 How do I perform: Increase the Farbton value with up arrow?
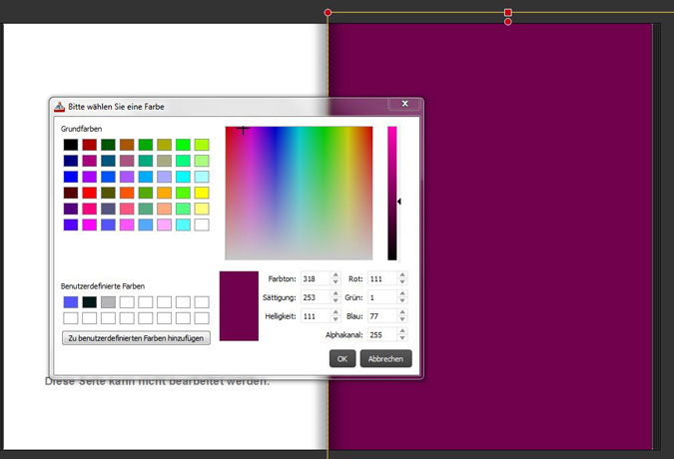click(336, 275)
